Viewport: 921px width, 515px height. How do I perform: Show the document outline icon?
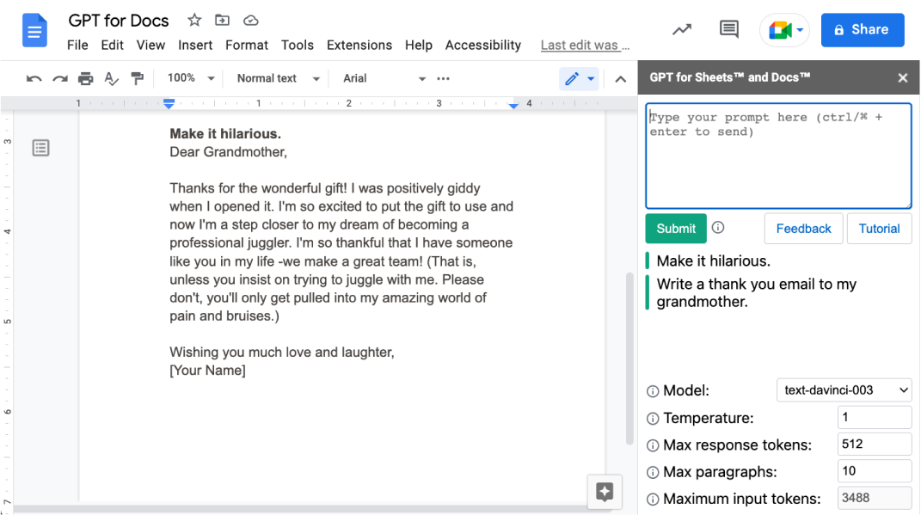coord(40,148)
